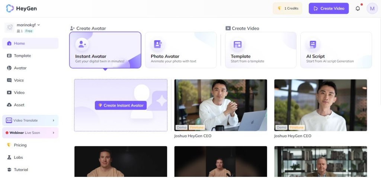
Task: Click Finetune tag on Joshua window video
Action: point(297,127)
